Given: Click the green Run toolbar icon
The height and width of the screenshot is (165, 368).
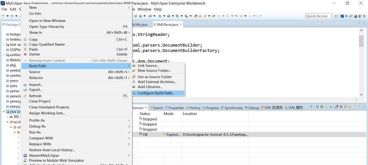Looking at the screenshot, I should [x=168, y=16].
